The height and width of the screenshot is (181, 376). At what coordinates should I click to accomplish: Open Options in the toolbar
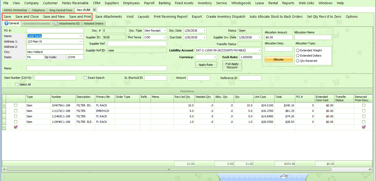pyautogui.click(x=352, y=16)
